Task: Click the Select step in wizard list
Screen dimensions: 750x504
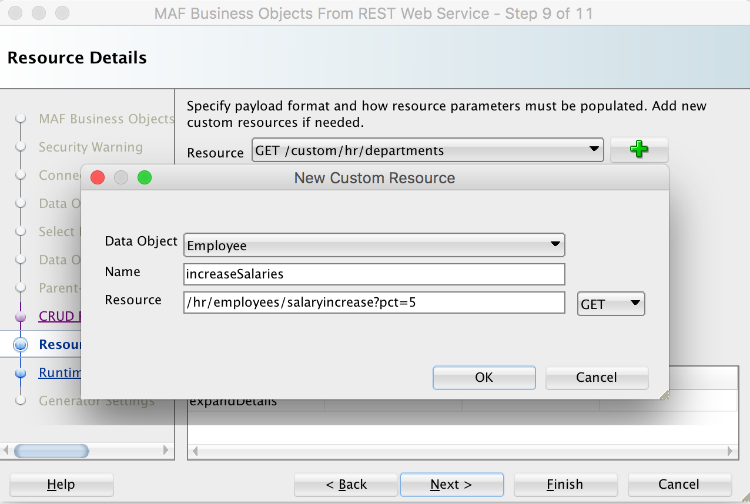Action: pyautogui.click(x=59, y=231)
